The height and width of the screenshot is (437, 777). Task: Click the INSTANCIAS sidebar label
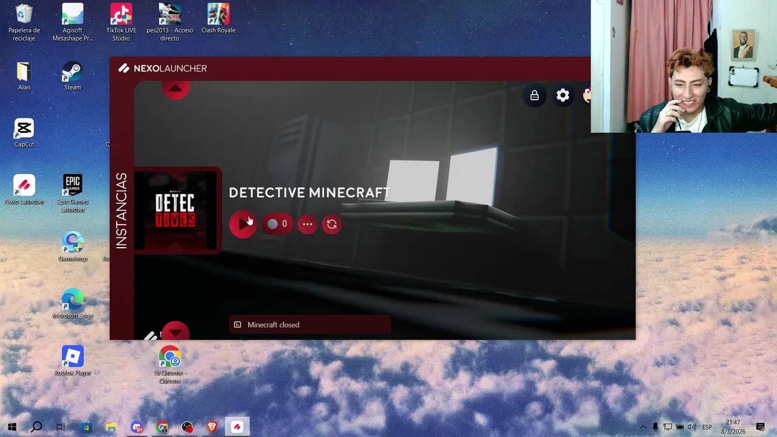[x=121, y=211]
